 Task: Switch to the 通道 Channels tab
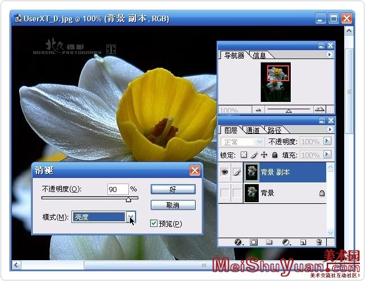pyautogui.click(x=253, y=130)
